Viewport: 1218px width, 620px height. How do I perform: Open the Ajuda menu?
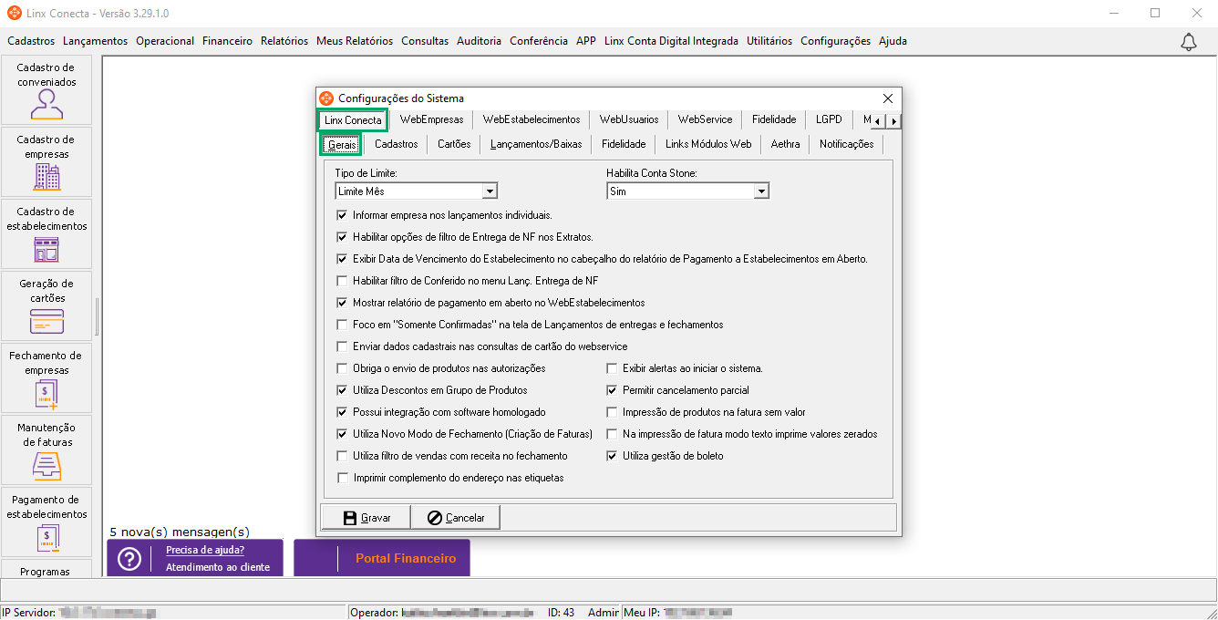pyautogui.click(x=893, y=41)
